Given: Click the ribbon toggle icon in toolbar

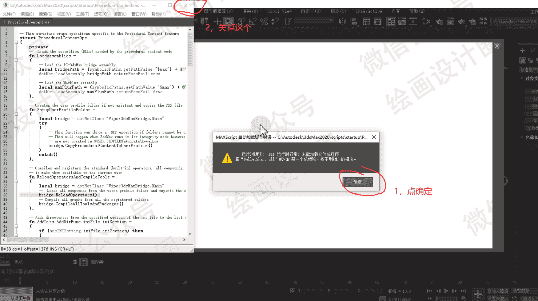Looking at the screenshot, I should (391, 22).
